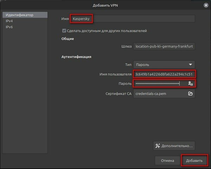
Task: Open the CA certificate folder browse icon
Action: pos(190,94)
